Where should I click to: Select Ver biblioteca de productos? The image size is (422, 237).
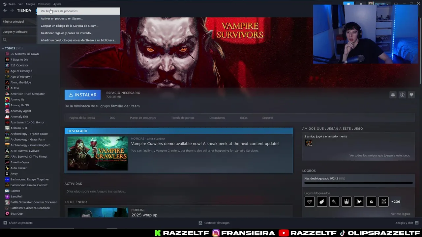(x=78, y=11)
